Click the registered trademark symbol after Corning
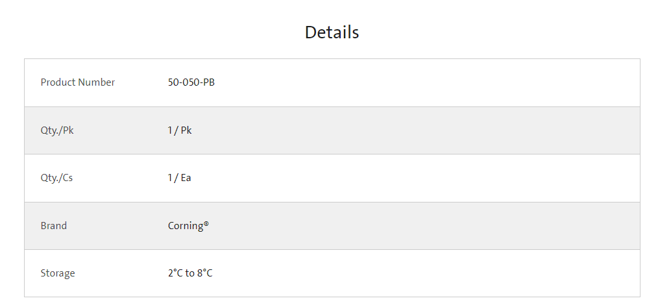671x307 pixels. tap(206, 223)
